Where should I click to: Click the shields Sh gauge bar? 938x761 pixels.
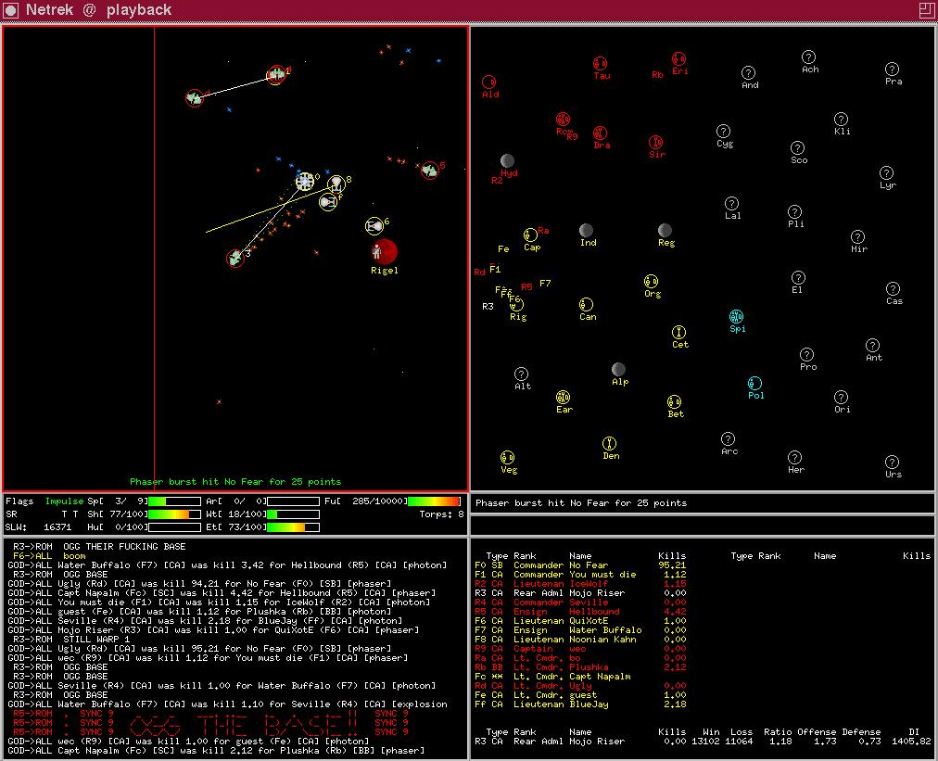coord(174,514)
